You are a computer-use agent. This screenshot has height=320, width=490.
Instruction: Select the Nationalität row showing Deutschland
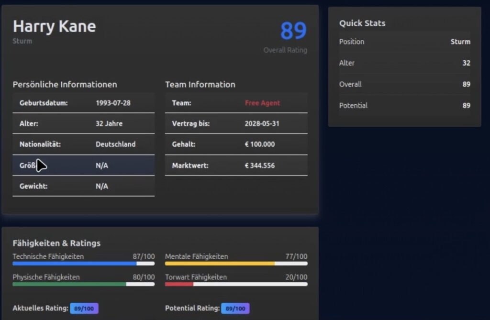point(83,144)
